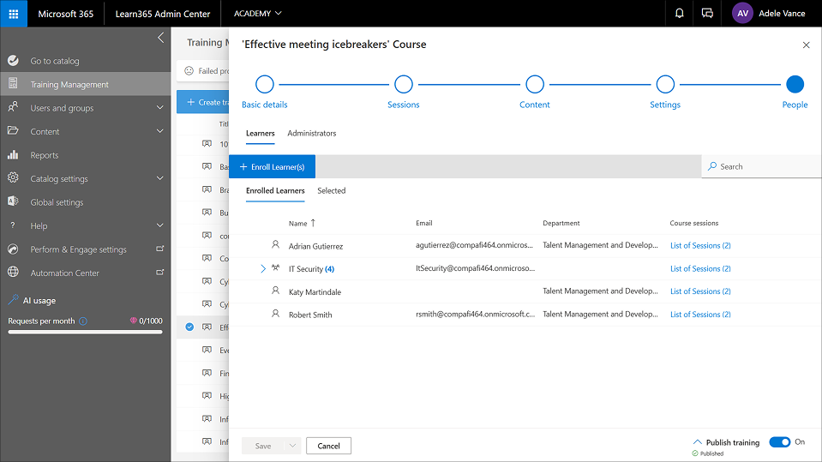Click the Cancel button

(328, 446)
